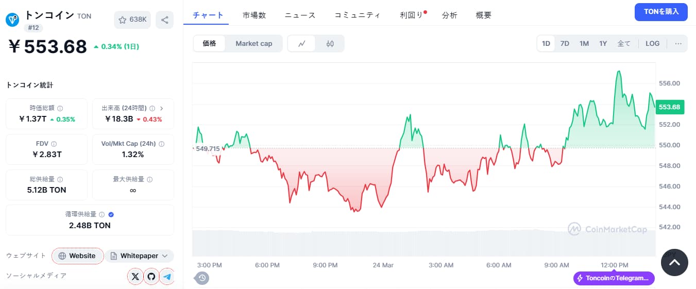
Task: Click the ¥553.68 main price heading
Action: coord(47,46)
